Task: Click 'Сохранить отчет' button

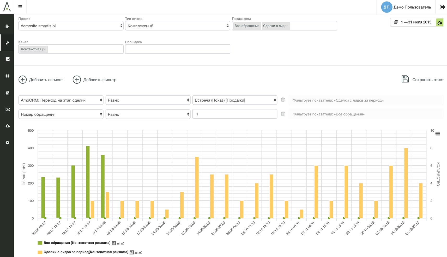Action: click(422, 79)
